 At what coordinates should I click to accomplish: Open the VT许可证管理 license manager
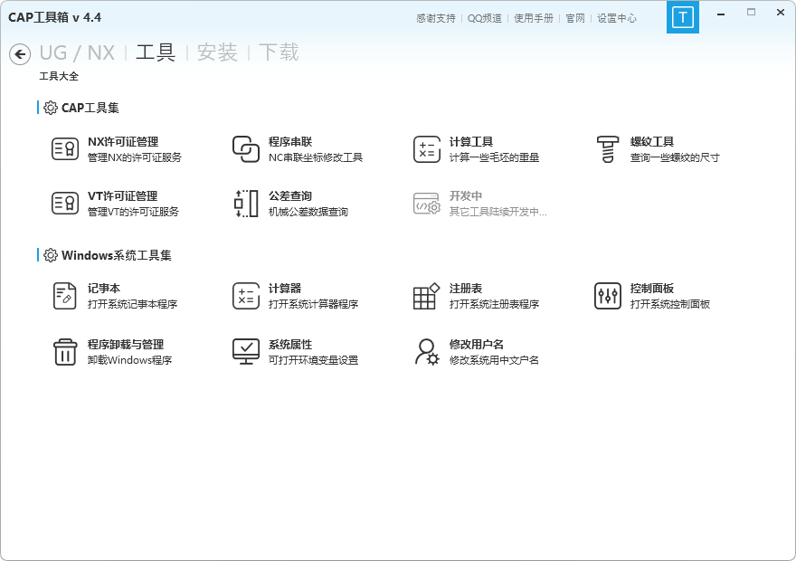point(99,203)
